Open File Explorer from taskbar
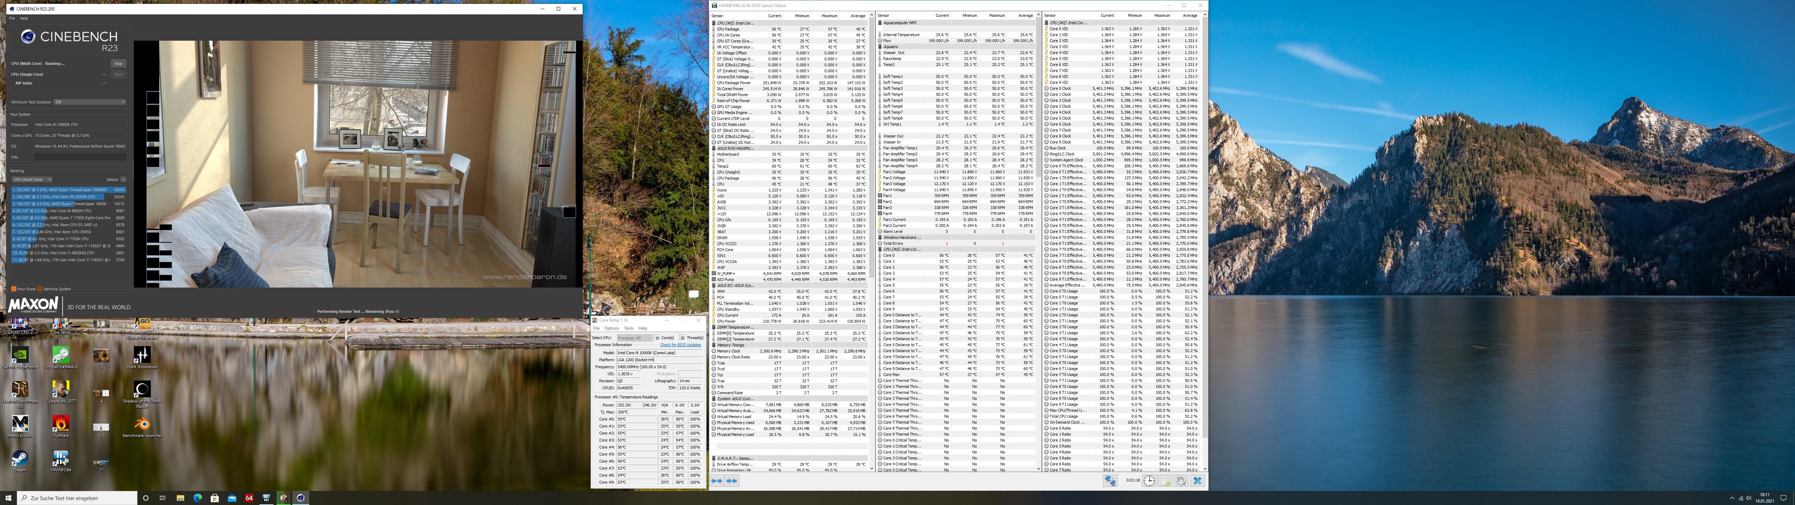Screen dimensions: 1795x505 180,498
